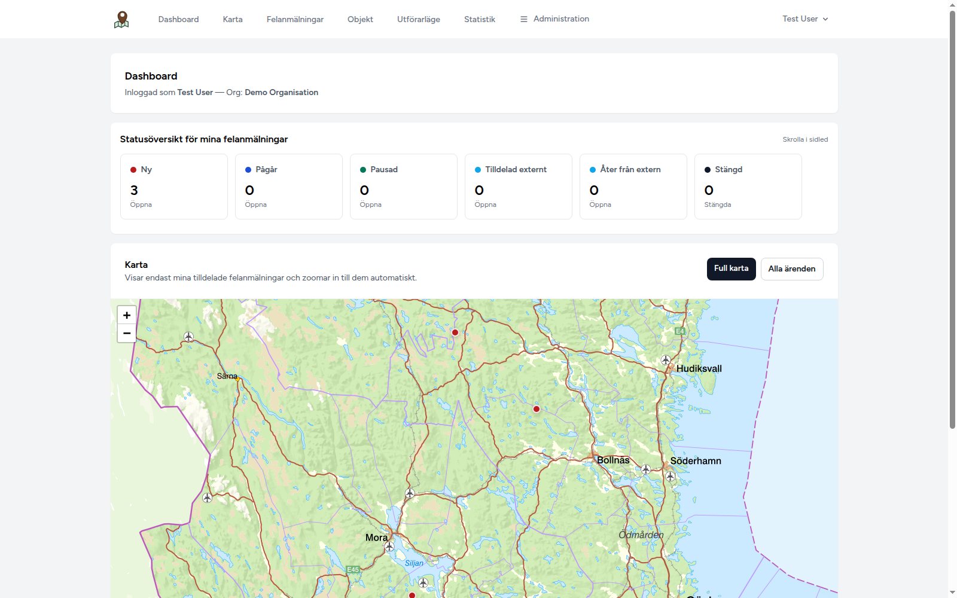The height and width of the screenshot is (598, 957).
Task: Click the page vertical scrollbar thumb
Action: (952, 219)
